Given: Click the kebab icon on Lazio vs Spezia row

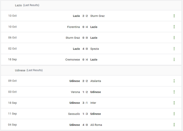Looking at the screenshot, I should (x=174, y=49).
